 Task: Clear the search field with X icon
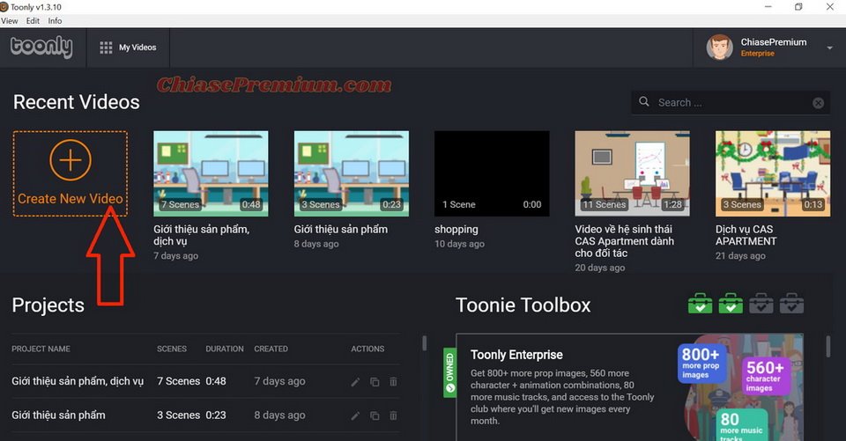(x=818, y=102)
